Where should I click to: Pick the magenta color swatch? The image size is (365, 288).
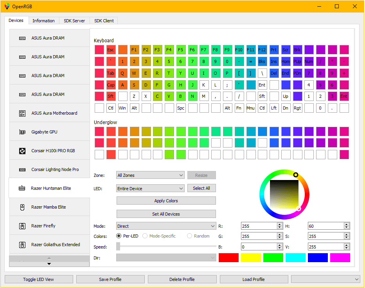pos(340,257)
